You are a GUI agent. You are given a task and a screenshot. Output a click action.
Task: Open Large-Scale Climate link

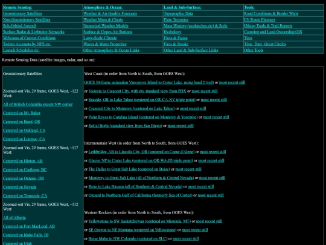[x=100, y=38]
